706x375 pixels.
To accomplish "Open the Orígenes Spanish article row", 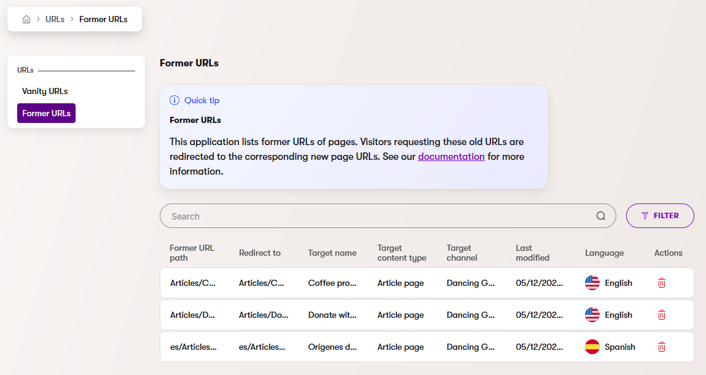I will click(x=332, y=347).
